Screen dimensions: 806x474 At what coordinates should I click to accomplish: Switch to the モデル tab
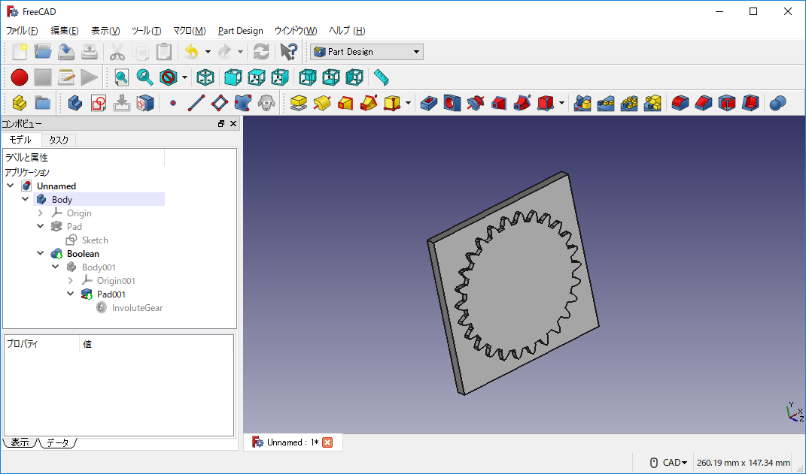point(20,140)
